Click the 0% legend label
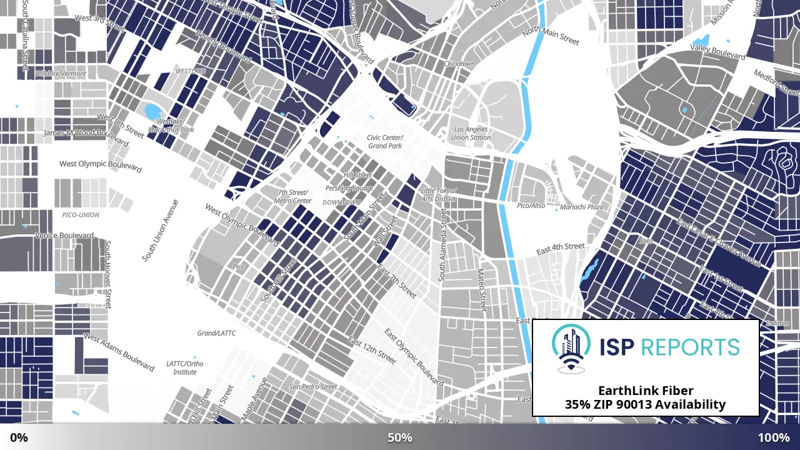Image resolution: width=800 pixels, height=450 pixels. pyautogui.click(x=19, y=437)
